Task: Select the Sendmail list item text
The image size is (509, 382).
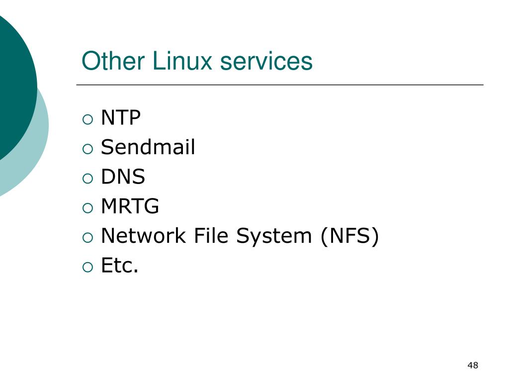Action: [x=148, y=147]
